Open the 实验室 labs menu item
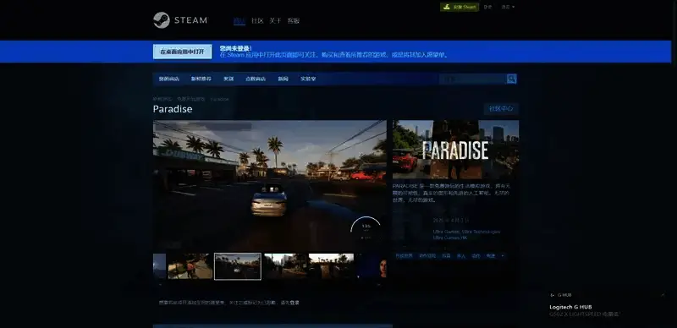 tap(308, 79)
